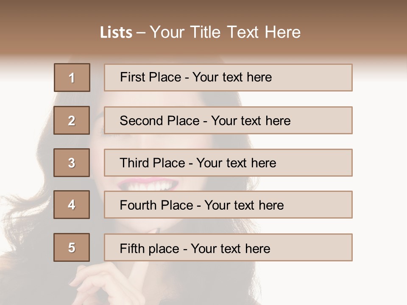Select the Second Place text bar
The image size is (407, 305).
(228, 120)
